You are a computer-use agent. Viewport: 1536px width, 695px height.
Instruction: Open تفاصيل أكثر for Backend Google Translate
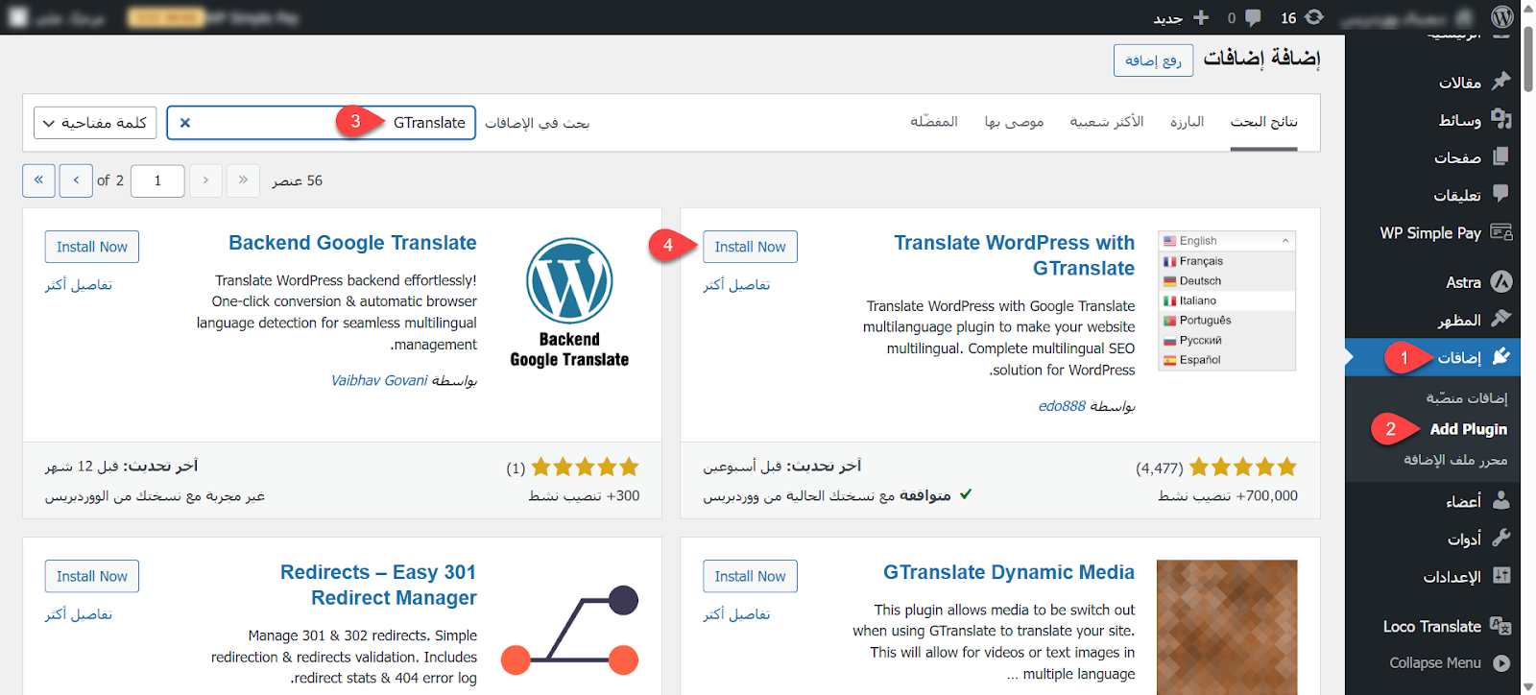tap(79, 285)
